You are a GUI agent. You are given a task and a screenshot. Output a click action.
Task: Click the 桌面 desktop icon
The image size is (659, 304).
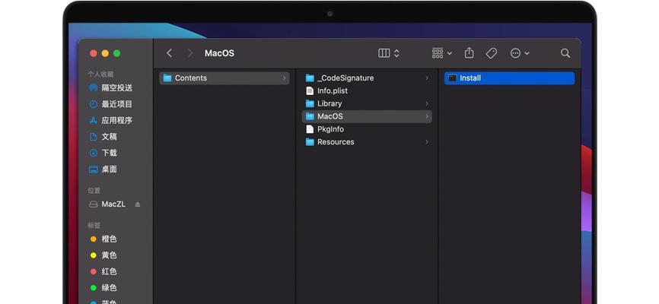click(x=94, y=169)
